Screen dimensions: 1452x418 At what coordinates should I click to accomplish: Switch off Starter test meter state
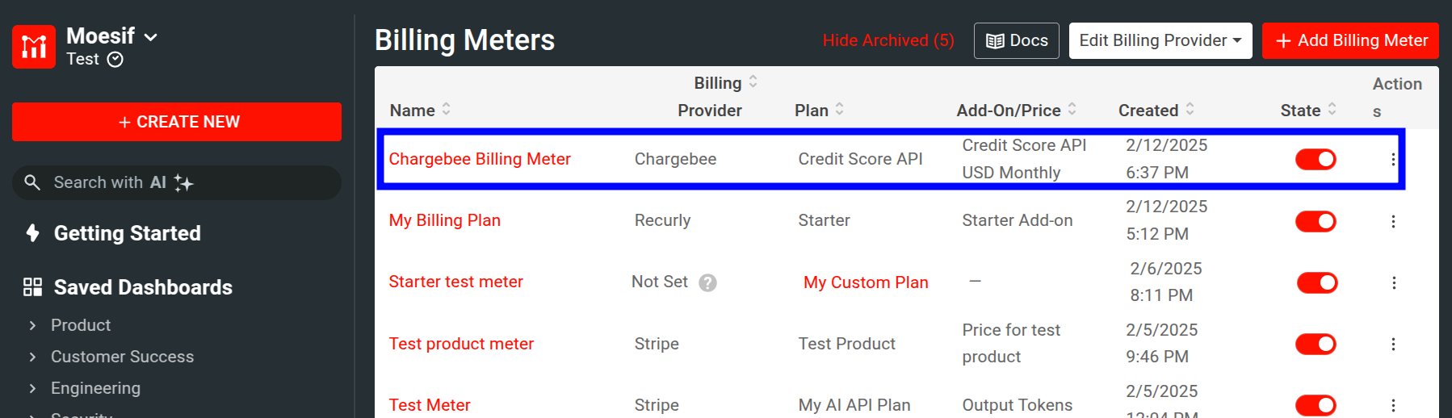(1316, 282)
